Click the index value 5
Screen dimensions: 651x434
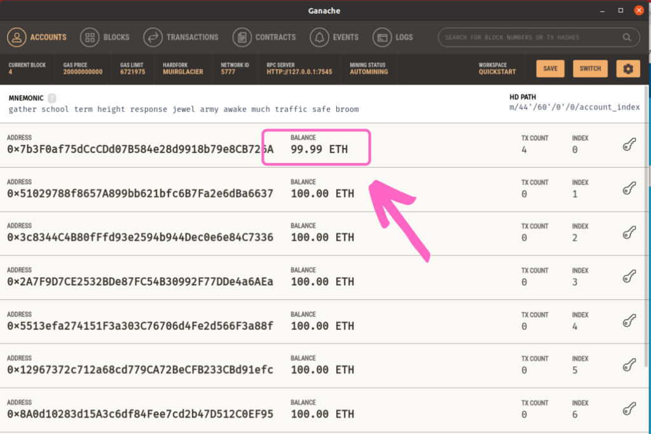coord(575,370)
